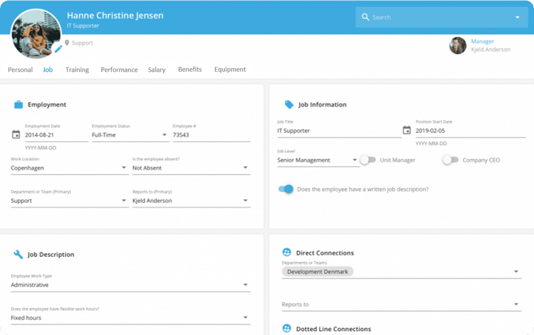Click the Employment briefcase icon
Screen dimensions: 534x335
click(x=18, y=105)
